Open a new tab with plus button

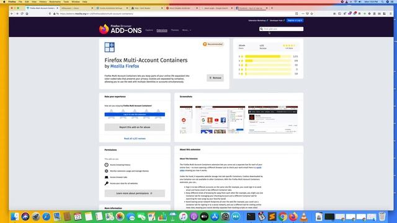tap(272, 8)
